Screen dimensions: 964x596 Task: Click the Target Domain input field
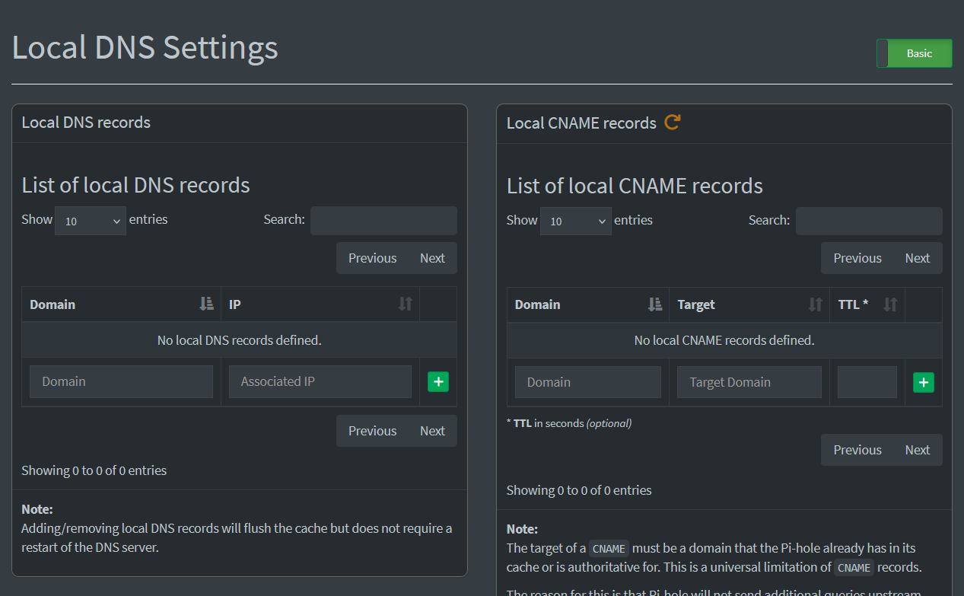pos(749,382)
